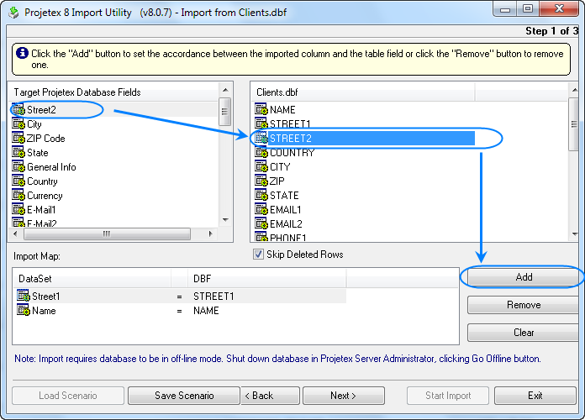Click the EMAIL1 column icon
The width and height of the screenshot is (585, 420).
click(x=261, y=209)
